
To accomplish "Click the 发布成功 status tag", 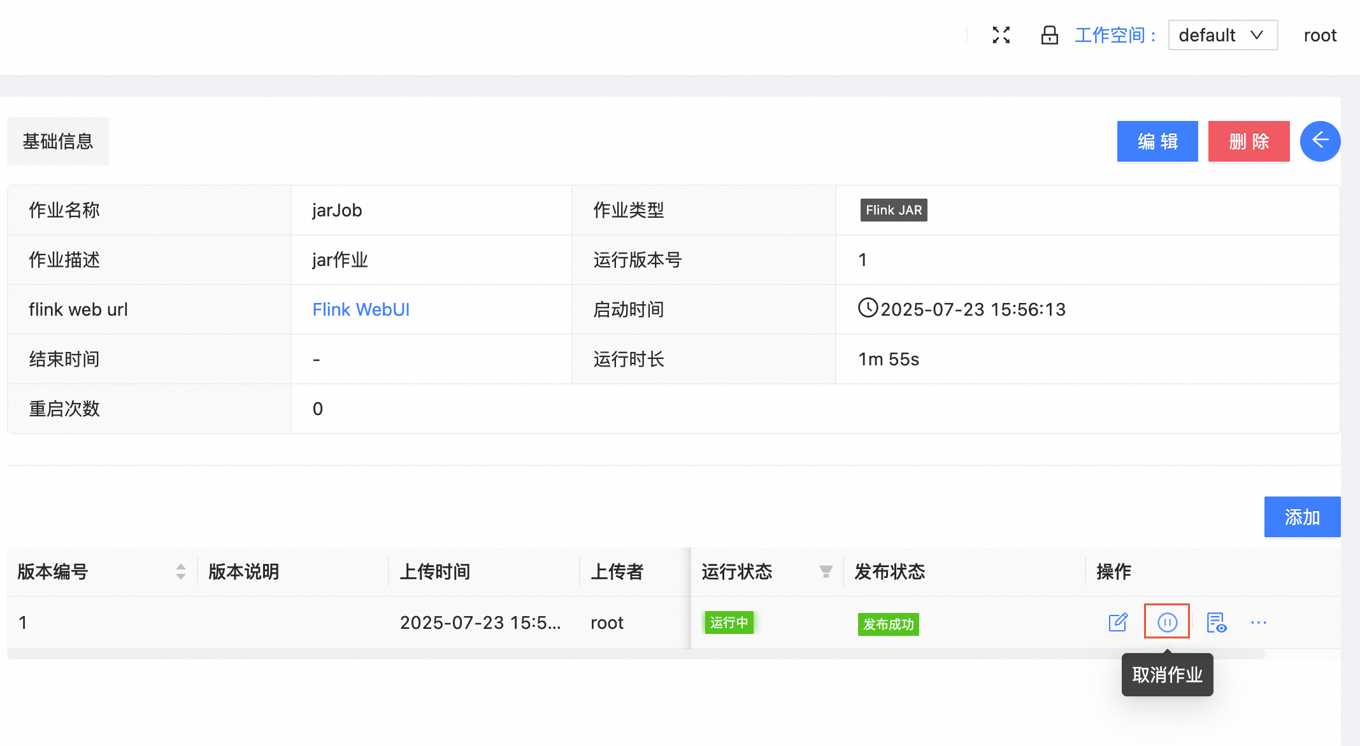I will [888, 624].
